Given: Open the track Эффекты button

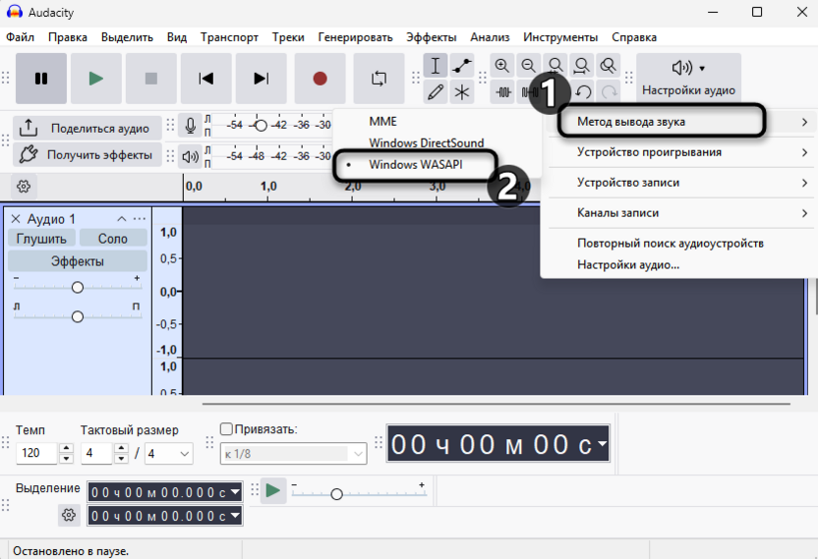Looking at the screenshot, I should (x=78, y=260).
